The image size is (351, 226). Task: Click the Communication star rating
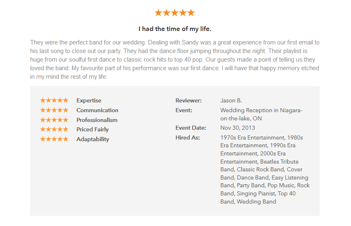[x=54, y=110]
